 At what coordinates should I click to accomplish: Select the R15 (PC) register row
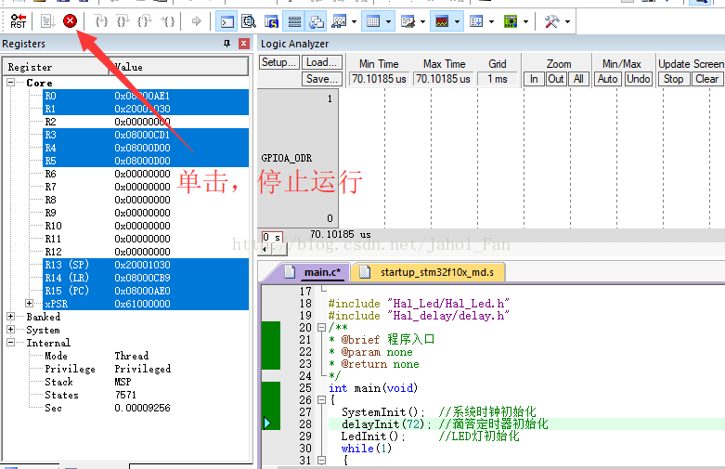coord(146,291)
